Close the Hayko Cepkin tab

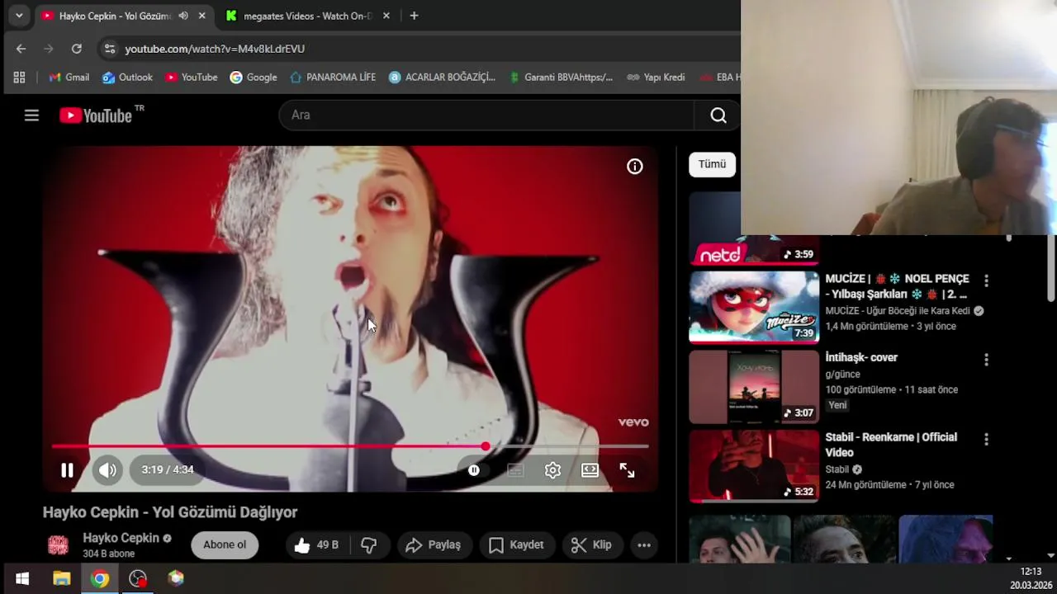tap(201, 16)
